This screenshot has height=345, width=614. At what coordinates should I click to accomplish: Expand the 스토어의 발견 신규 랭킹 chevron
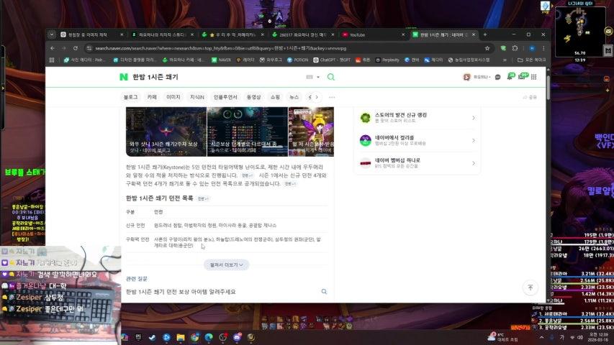[473, 118]
